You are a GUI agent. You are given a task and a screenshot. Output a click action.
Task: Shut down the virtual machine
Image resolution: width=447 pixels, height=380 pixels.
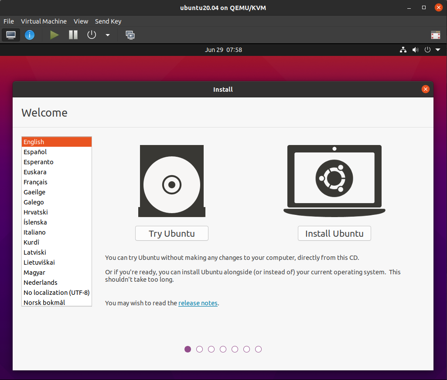[92, 35]
